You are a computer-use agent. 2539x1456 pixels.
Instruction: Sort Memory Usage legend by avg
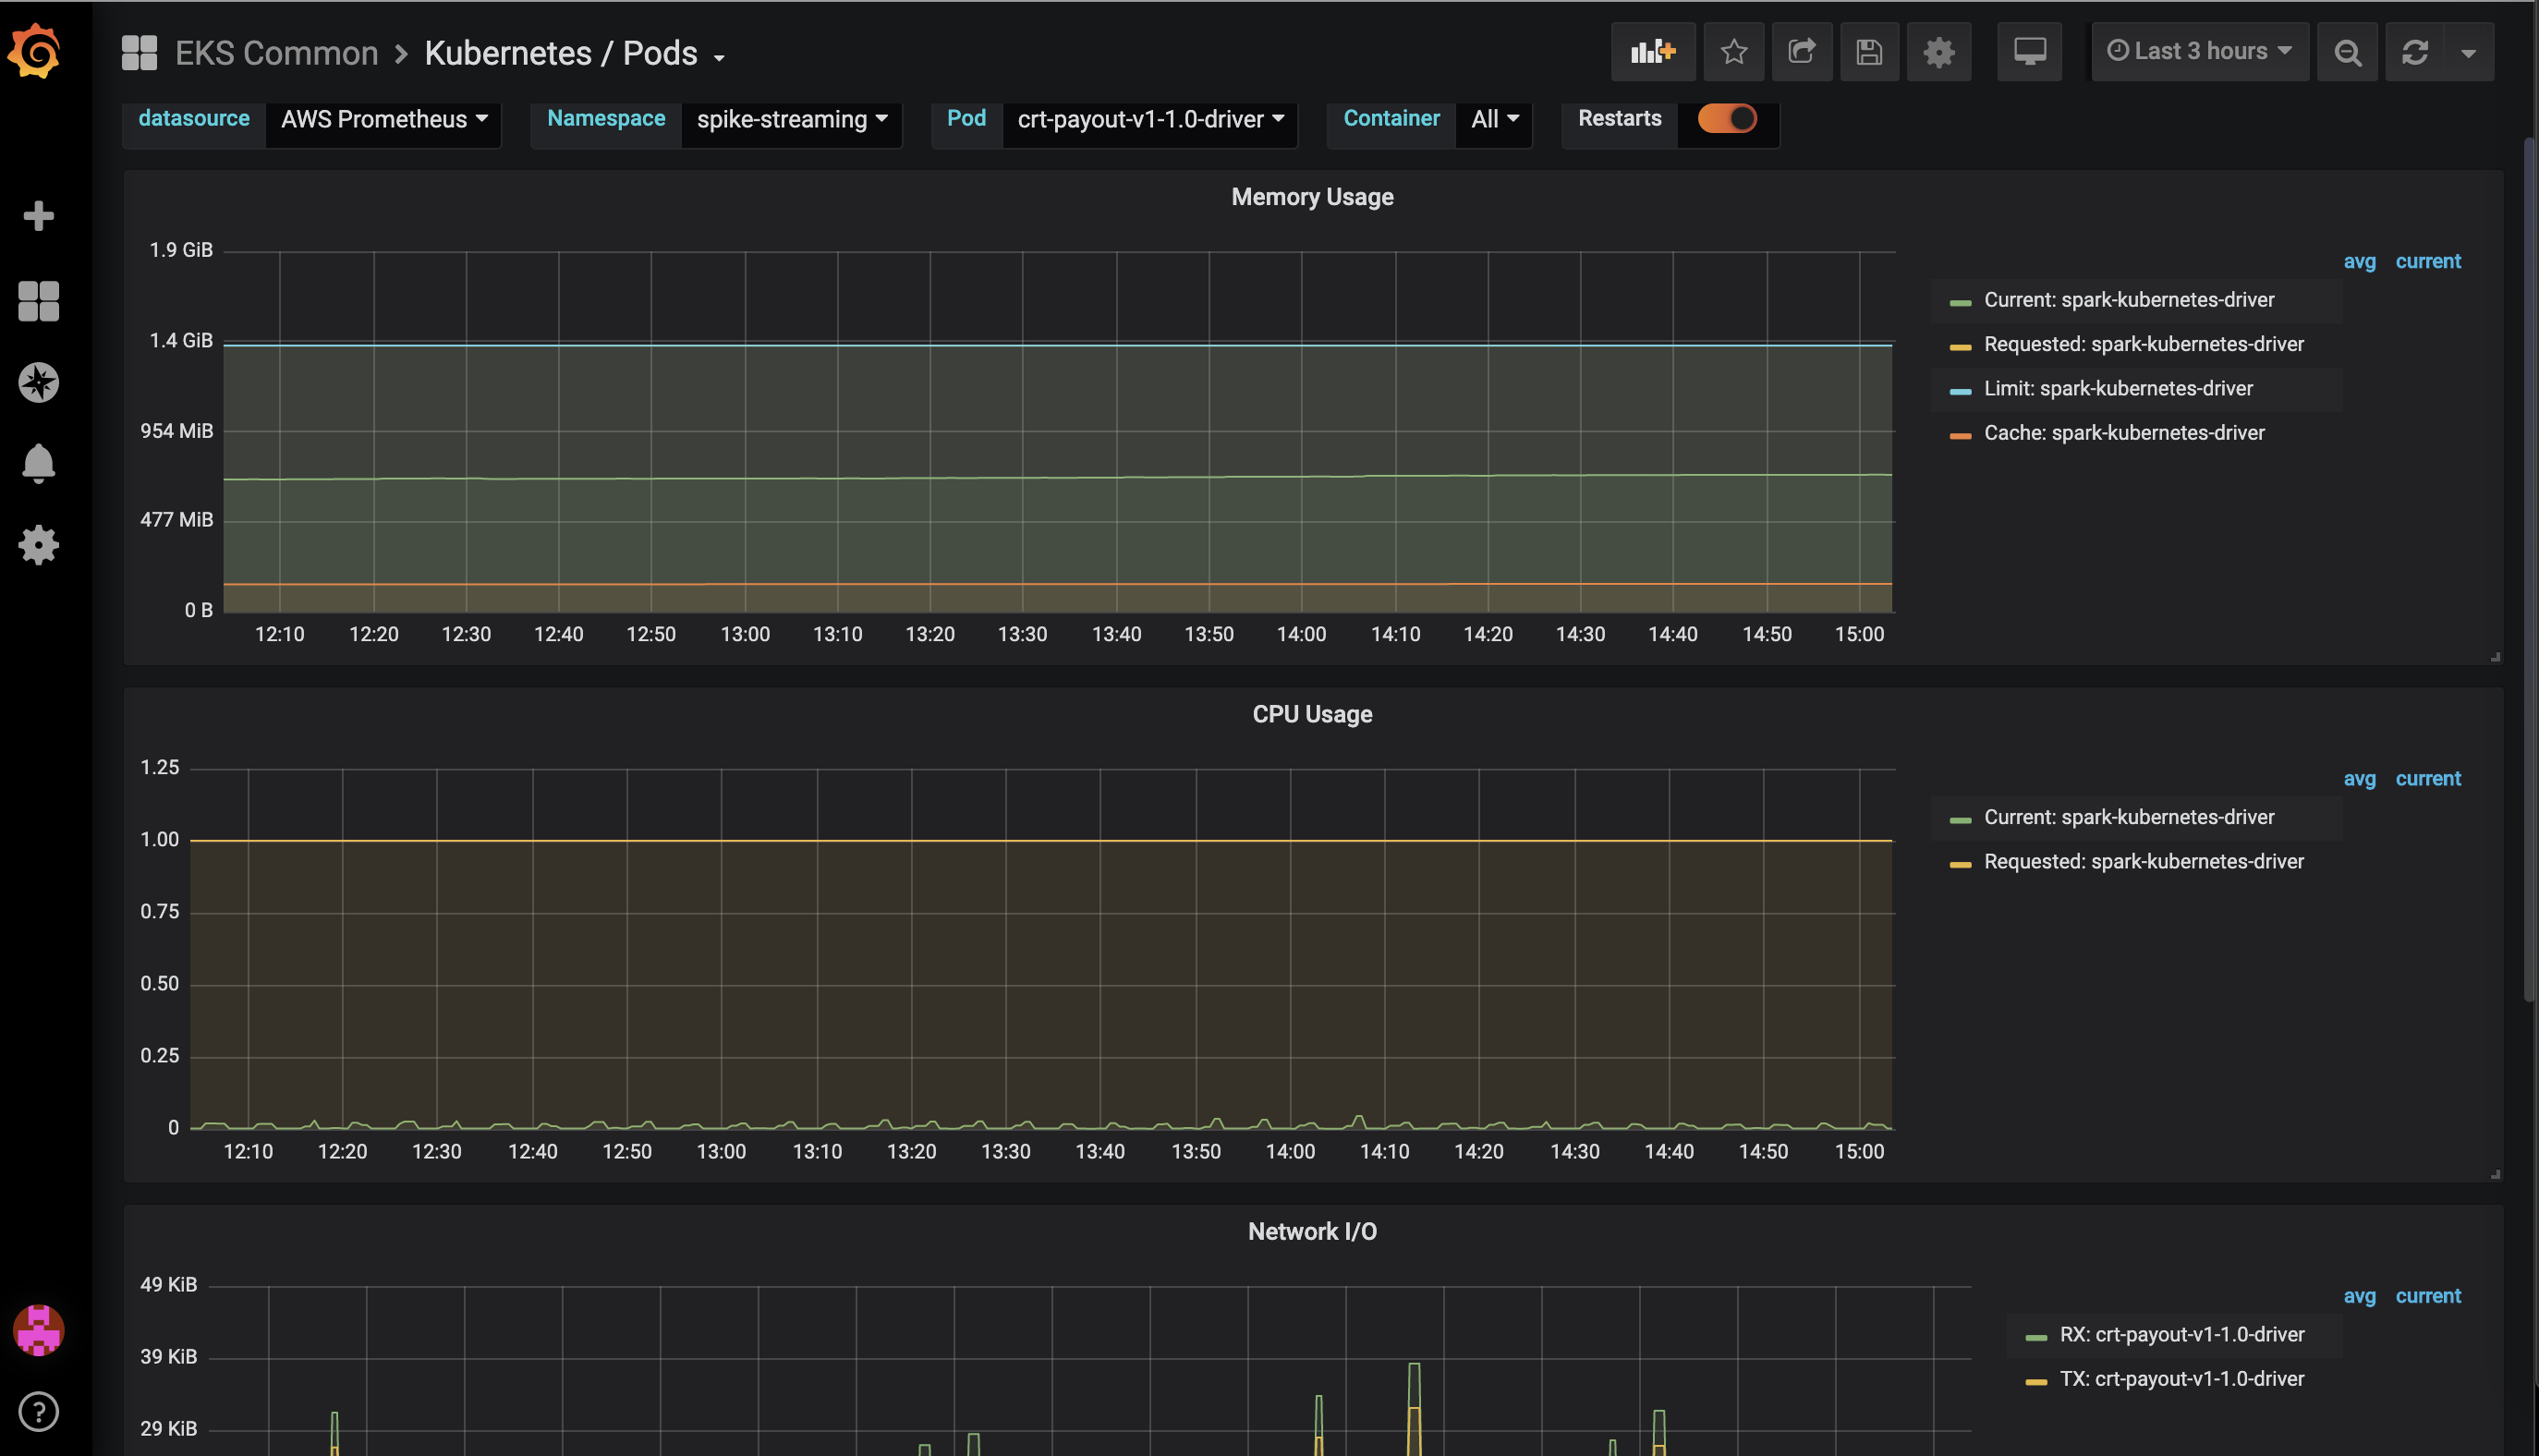coord(2359,261)
